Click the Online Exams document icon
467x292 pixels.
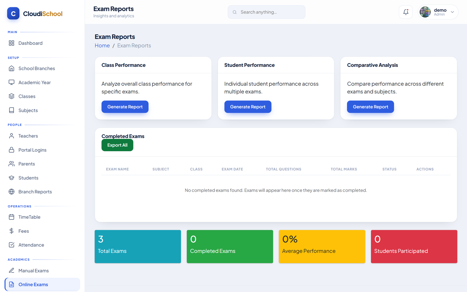click(11, 284)
